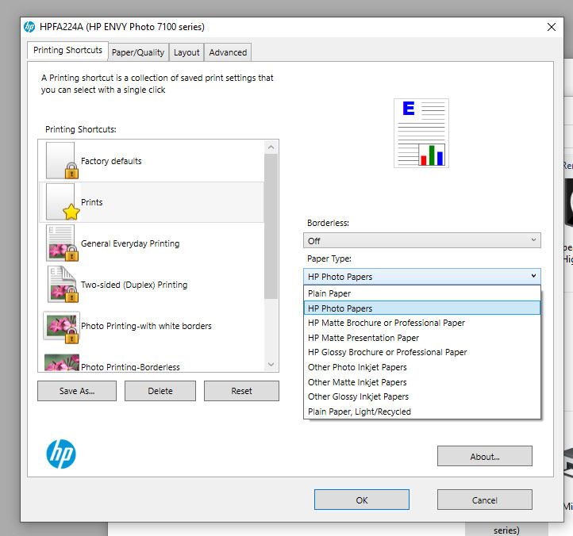Image resolution: width=573 pixels, height=536 pixels.
Task: Select Other Photo Inkjet Papers
Action: 421,367
